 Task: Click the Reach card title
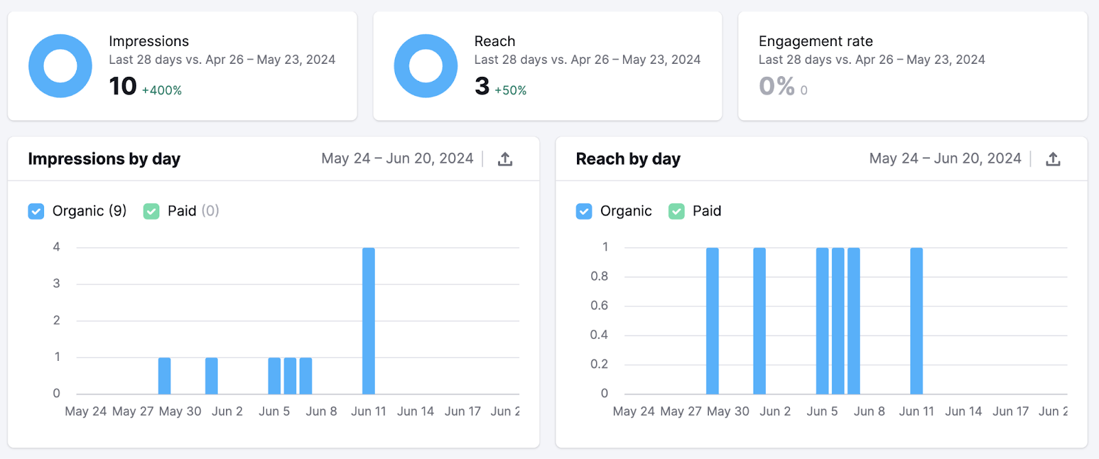coord(495,41)
